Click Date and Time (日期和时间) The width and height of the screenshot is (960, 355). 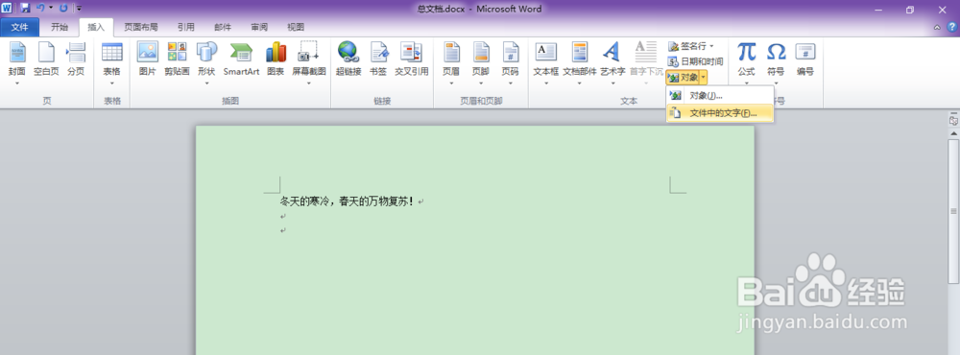tap(695, 61)
